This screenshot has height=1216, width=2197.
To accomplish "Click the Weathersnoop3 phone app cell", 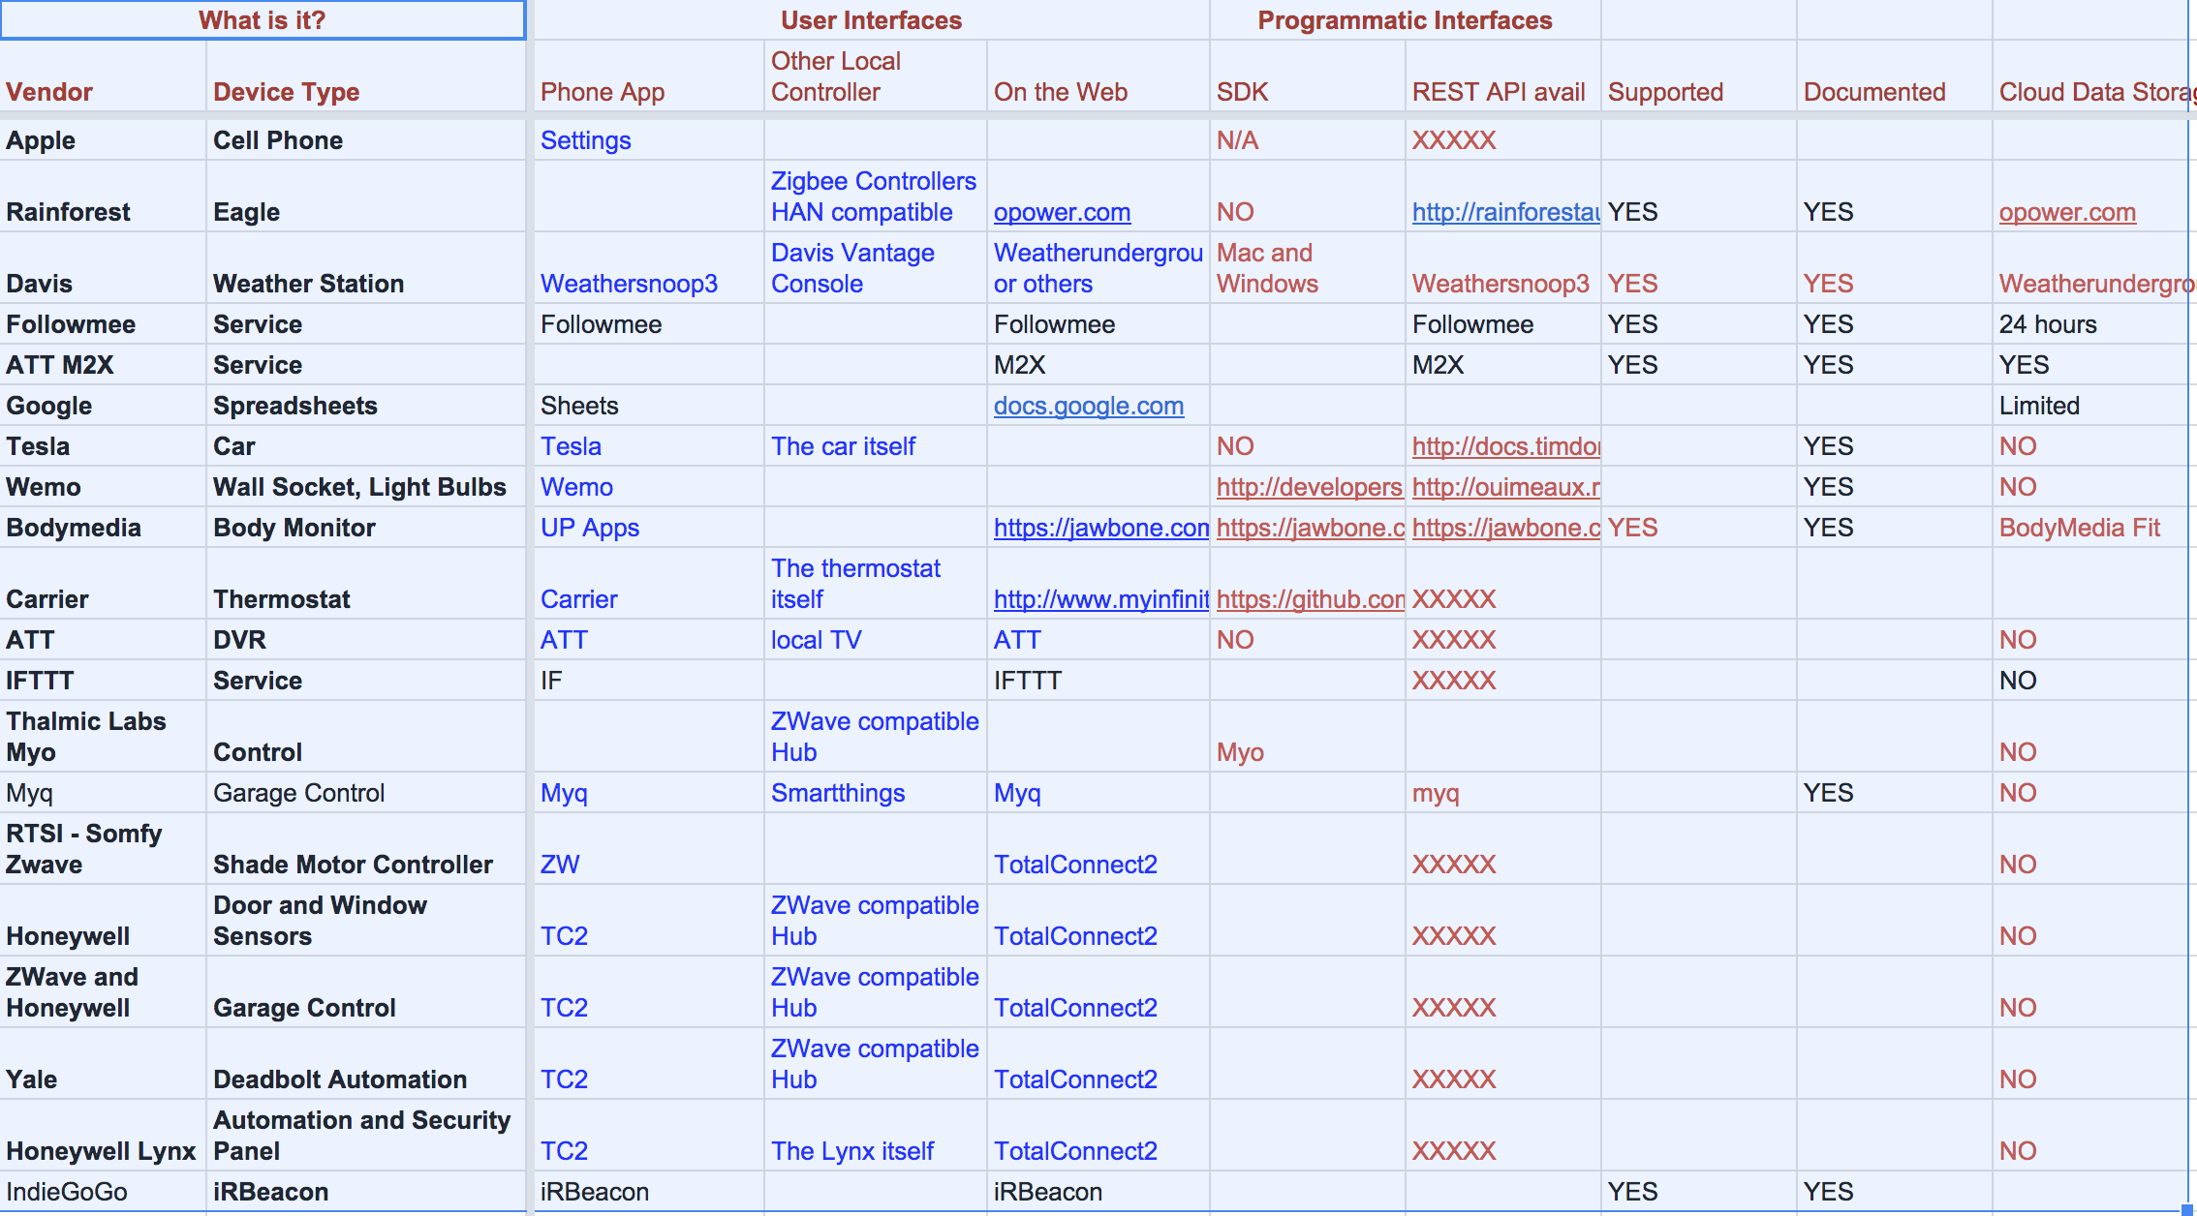I will pos(629,284).
